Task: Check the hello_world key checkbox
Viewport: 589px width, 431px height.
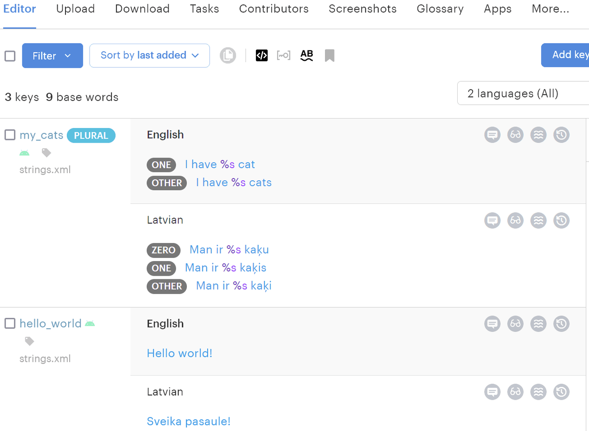Action: (x=9, y=323)
